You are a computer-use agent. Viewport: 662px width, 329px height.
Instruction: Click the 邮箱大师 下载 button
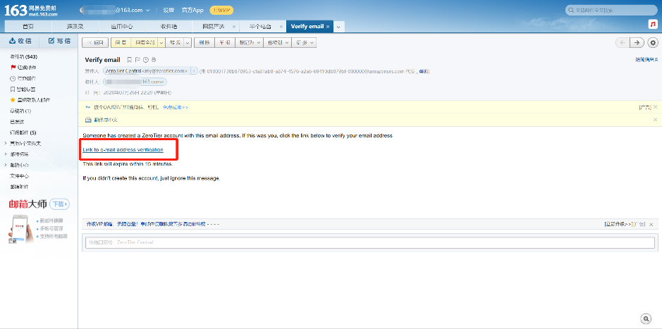tap(59, 204)
